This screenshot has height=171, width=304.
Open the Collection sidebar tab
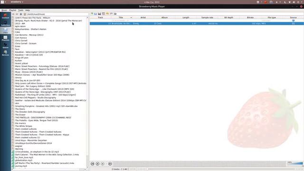5,23
